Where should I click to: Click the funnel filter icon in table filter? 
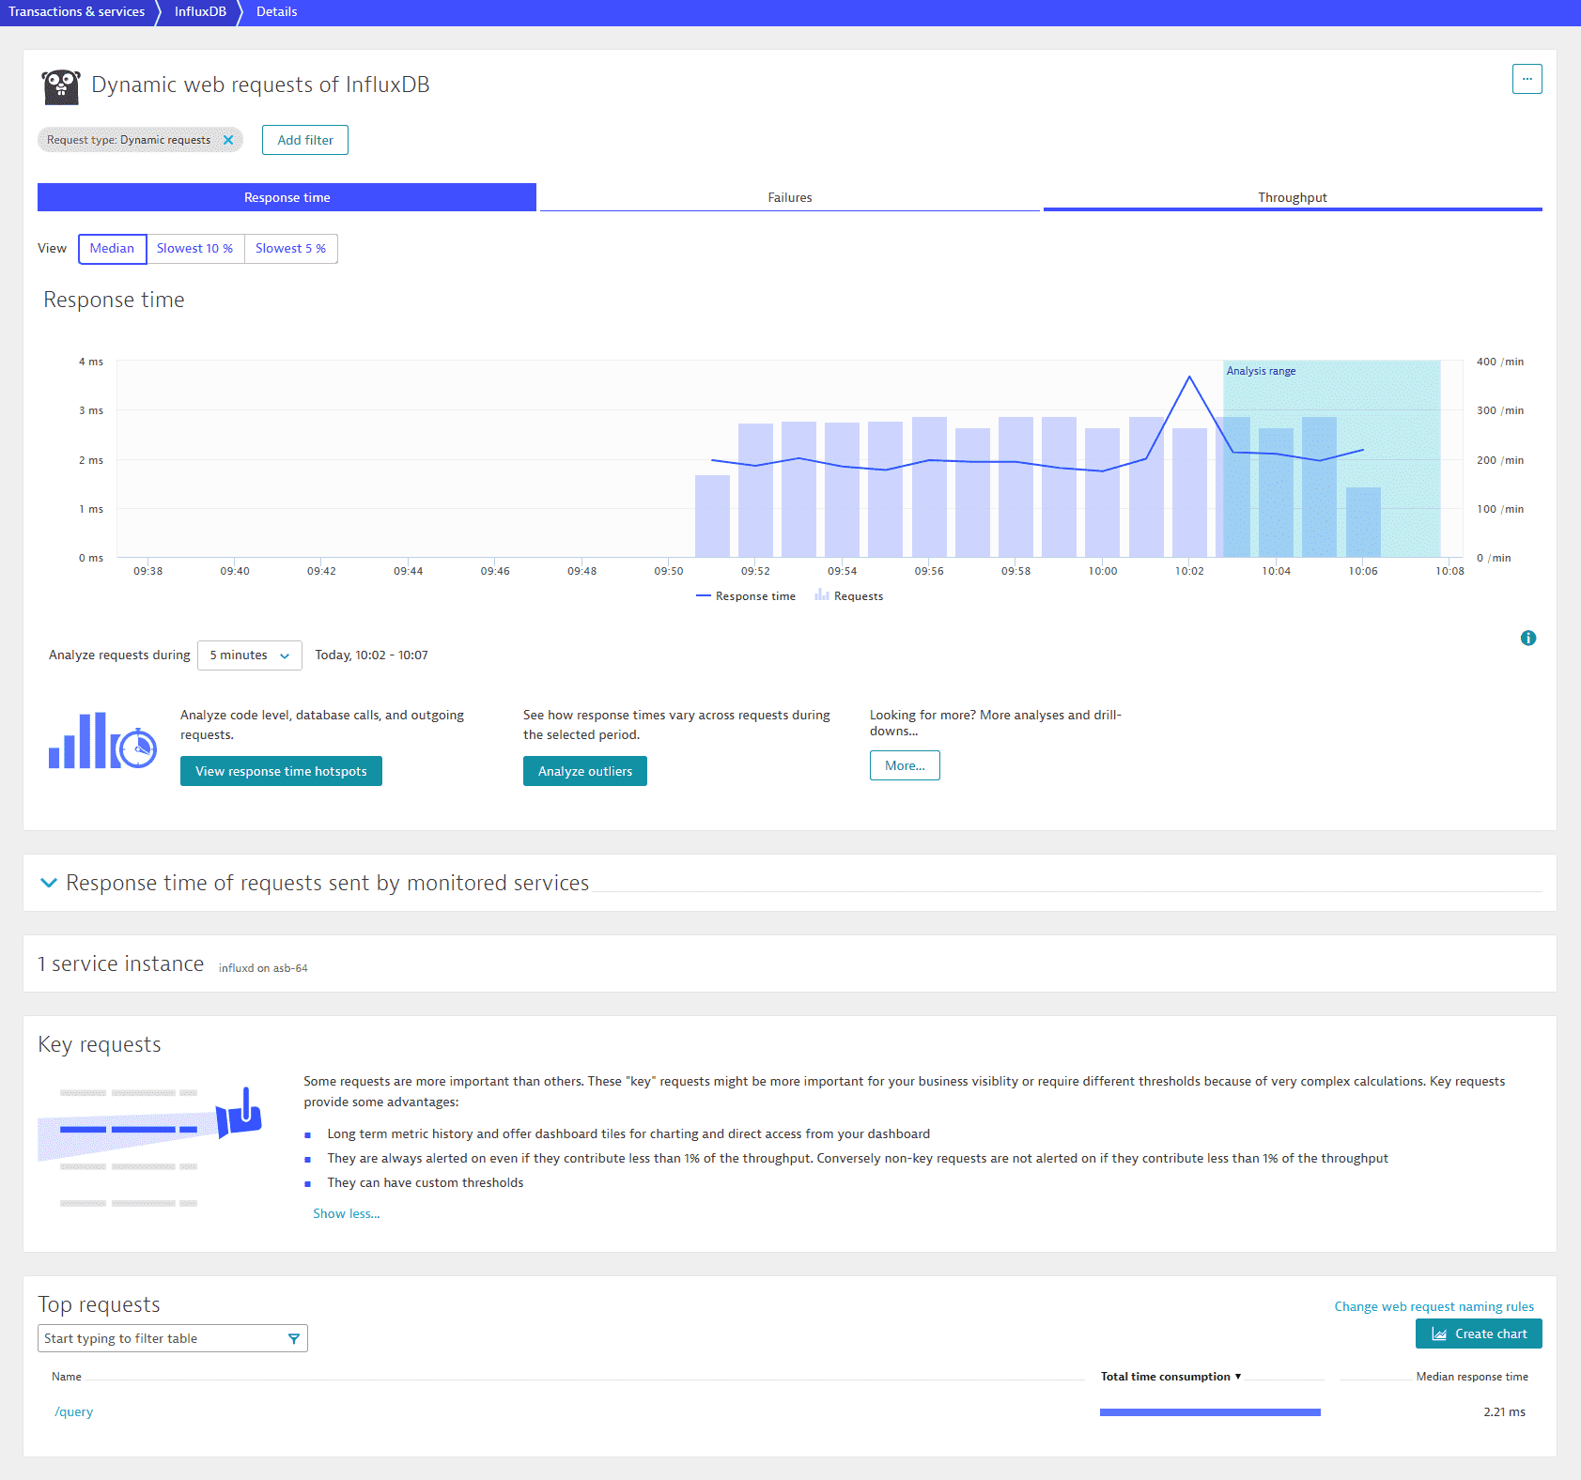click(294, 1338)
